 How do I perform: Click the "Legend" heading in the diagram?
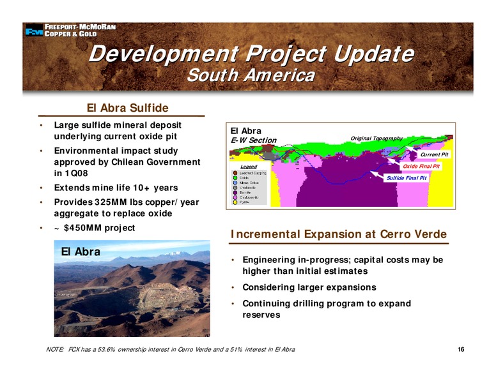pos(249,167)
